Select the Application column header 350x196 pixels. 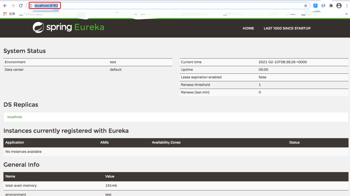[x=15, y=142]
